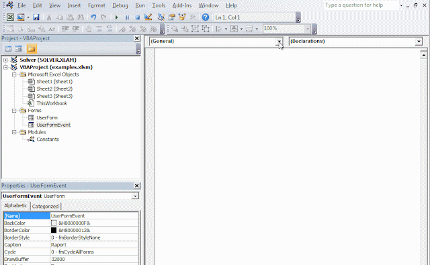The height and width of the screenshot is (265, 430).
Task: Open Find with the binoculars icon
Action: pos(81,17)
